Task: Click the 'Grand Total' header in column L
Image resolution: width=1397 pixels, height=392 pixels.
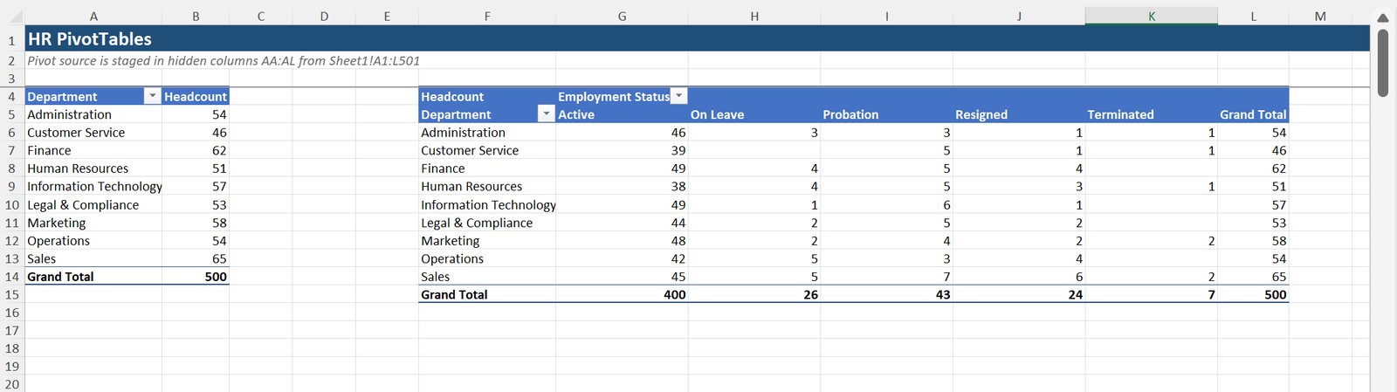Action: 1253,114
